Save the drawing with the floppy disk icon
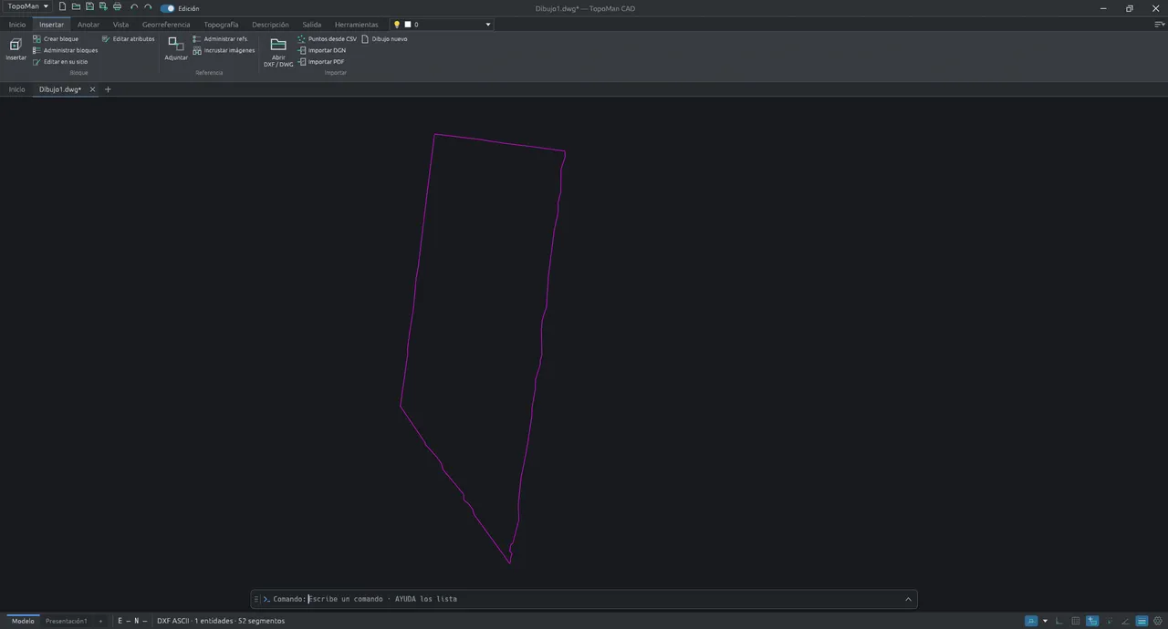 [x=89, y=7]
